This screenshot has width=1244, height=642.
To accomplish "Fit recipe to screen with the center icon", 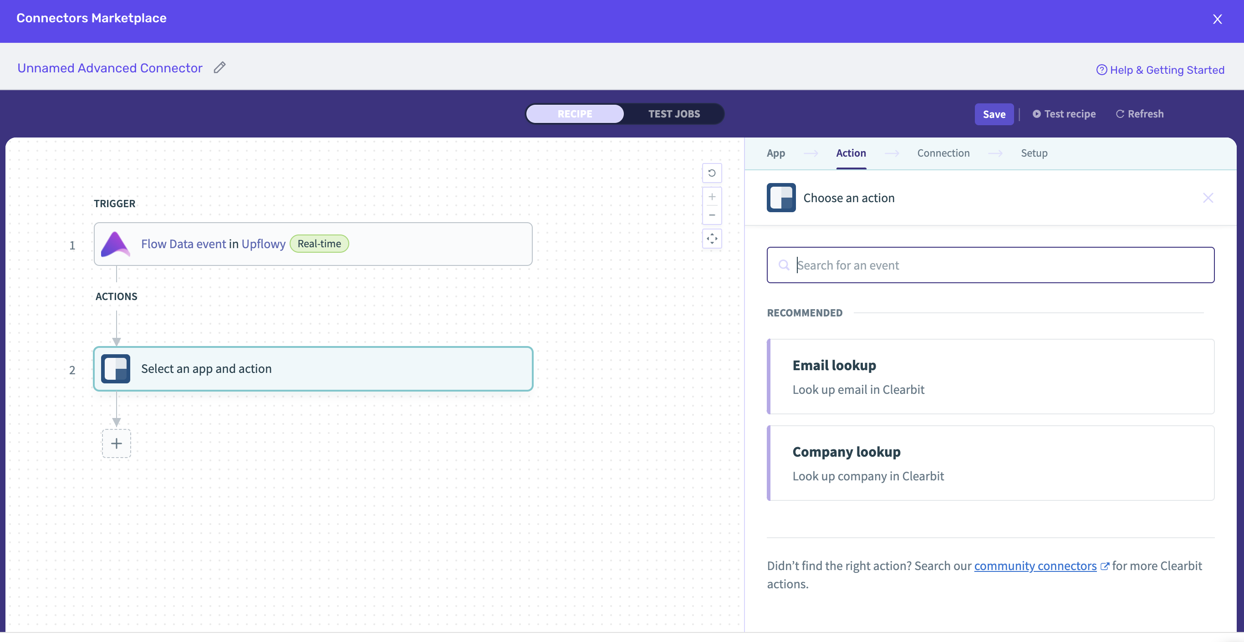I will click(x=712, y=239).
